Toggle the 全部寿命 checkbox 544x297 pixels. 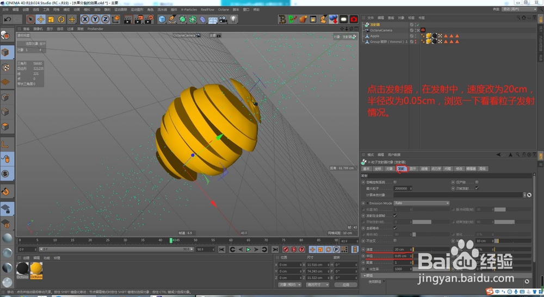coord(395,228)
